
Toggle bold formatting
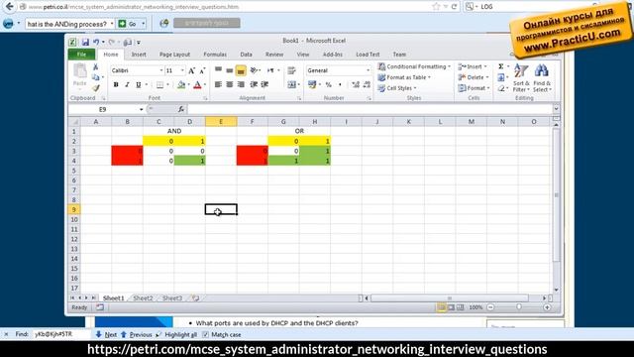[x=116, y=84]
